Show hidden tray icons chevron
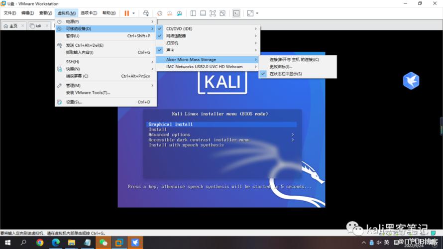This screenshot has height=249, width=443. [364, 243]
